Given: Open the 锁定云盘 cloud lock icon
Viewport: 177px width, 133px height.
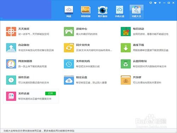Looking at the screenshot, I should [69, 80].
